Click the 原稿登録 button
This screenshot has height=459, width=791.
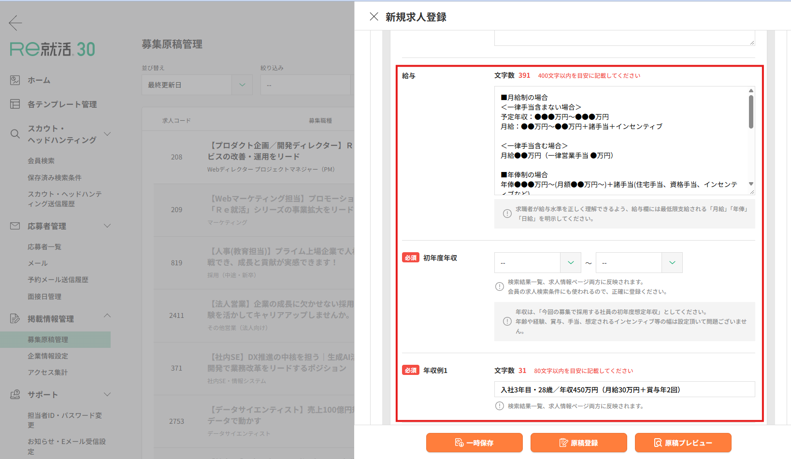click(x=579, y=443)
